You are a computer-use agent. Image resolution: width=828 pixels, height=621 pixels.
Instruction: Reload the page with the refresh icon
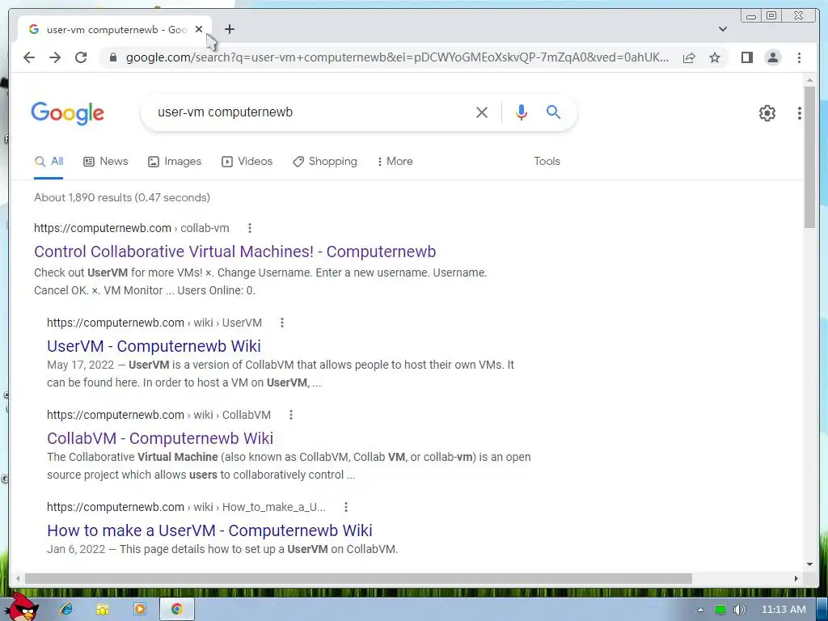coord(81,57)
